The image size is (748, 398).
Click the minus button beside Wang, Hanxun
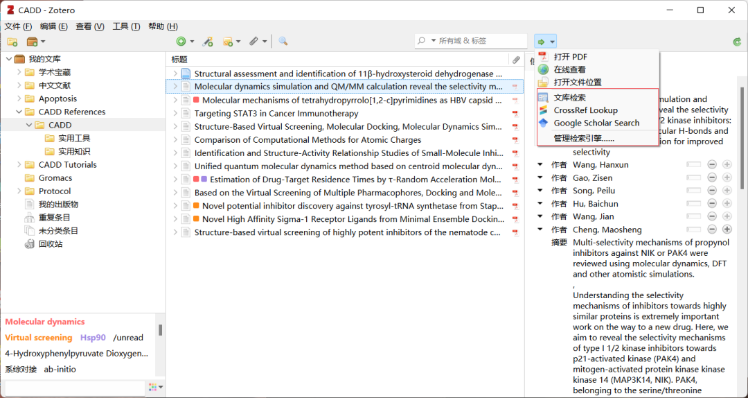click(x=712, y=164)
